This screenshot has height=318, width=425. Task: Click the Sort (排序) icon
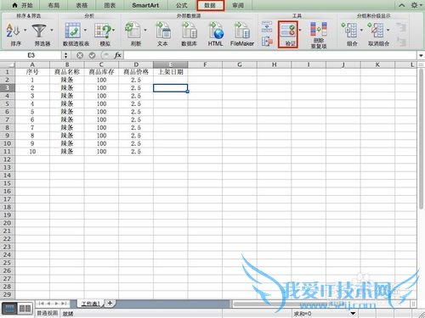13,31
